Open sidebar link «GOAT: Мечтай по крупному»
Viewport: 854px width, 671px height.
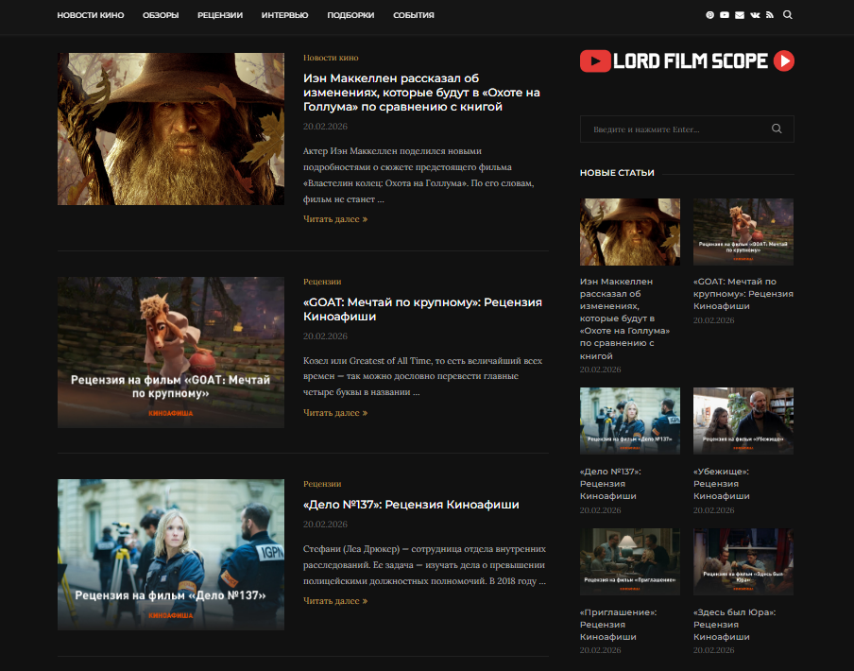click(x=743, y=294)
